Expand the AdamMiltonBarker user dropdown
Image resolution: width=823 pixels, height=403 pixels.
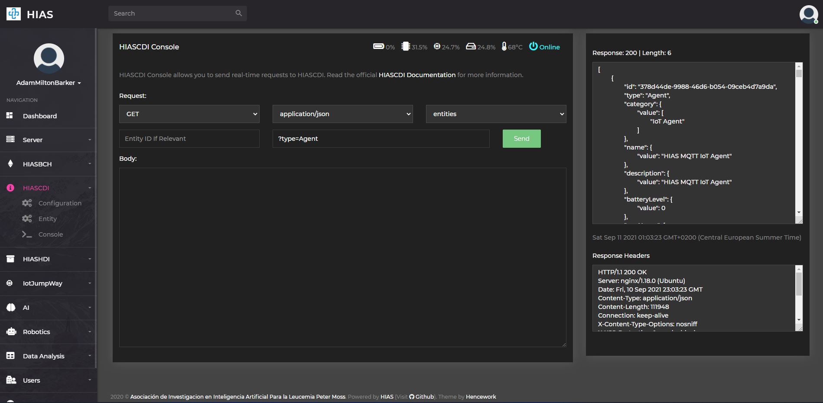(x=49, y=83)
